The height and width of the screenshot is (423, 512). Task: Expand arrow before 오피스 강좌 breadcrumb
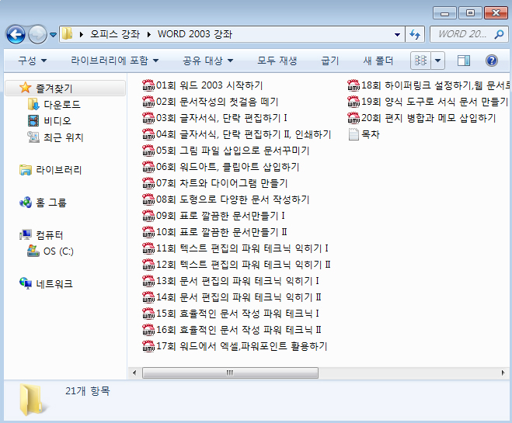click(82, 34)
